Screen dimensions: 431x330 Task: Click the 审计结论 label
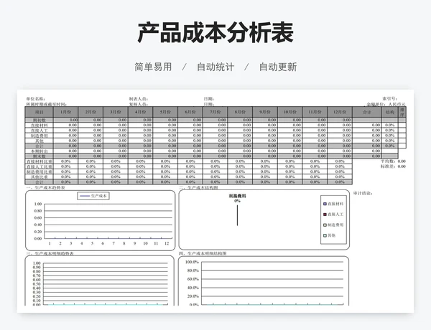click(x=363, y=193)
